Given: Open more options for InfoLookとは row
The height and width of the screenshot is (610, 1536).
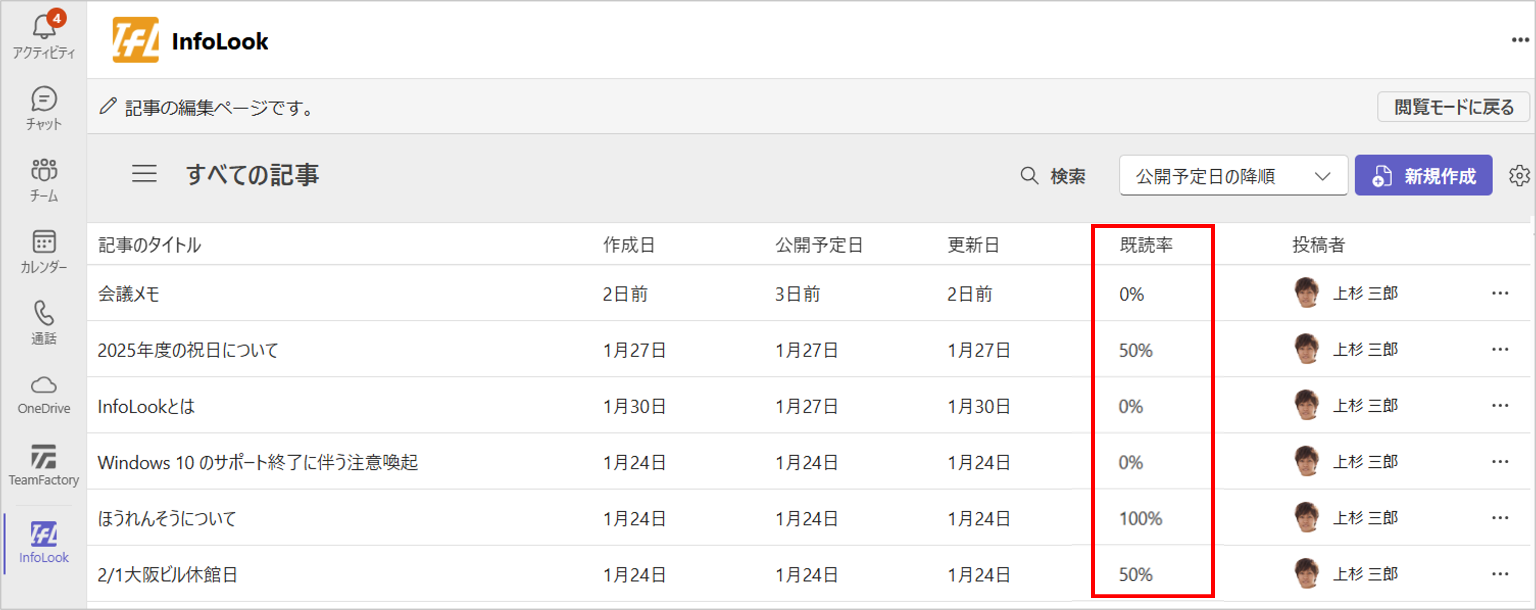Looking at the screenshot, I should (x=1500, y=405).
